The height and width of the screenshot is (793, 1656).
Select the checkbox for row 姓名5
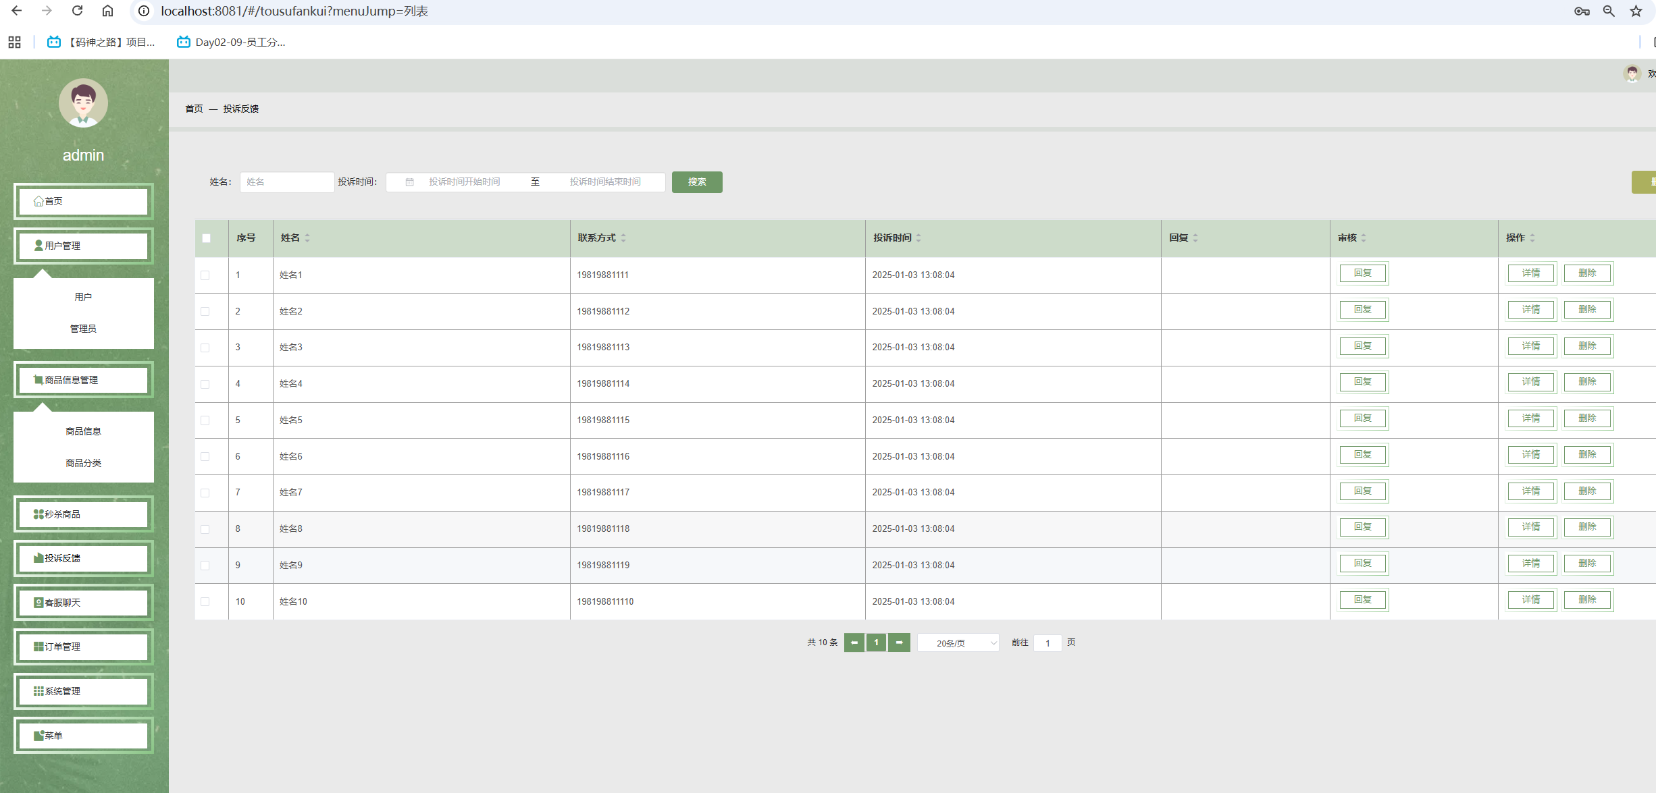205,420
